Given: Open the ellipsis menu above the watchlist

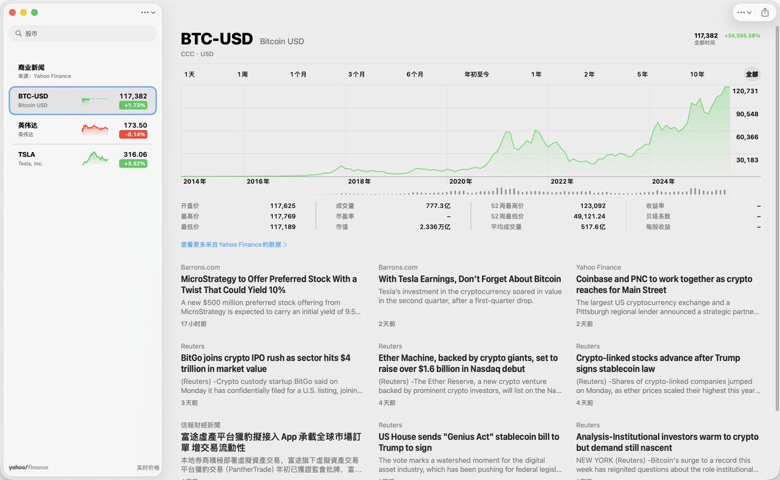Looking at the screenshot, I should 148,12.
